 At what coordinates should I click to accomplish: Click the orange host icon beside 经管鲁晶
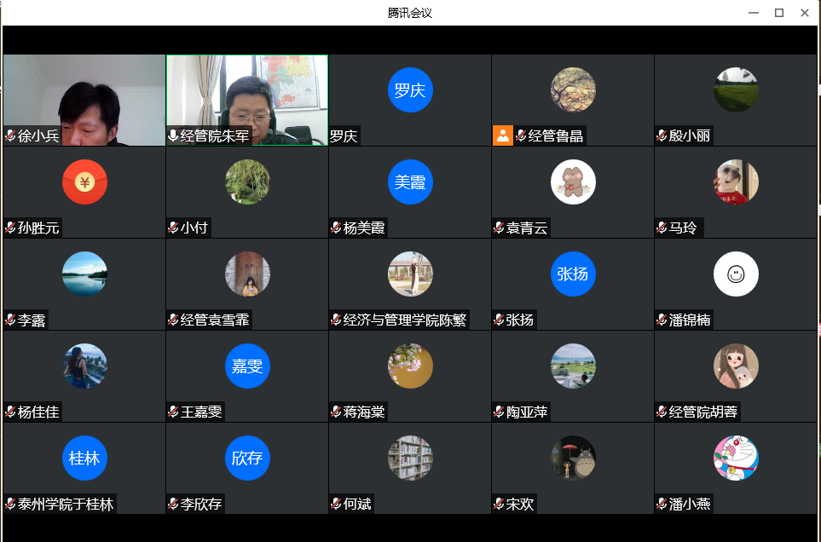502,135
